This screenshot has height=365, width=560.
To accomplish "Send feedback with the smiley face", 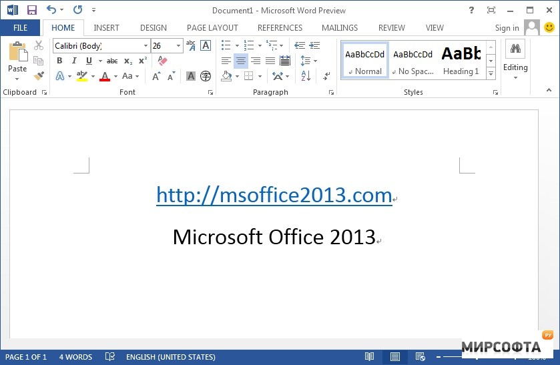I will tap(549, 27).
